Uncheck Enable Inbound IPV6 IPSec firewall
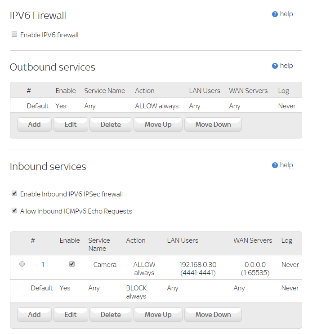The height and width of the screenshot is (334, 317). pos(14,194)
